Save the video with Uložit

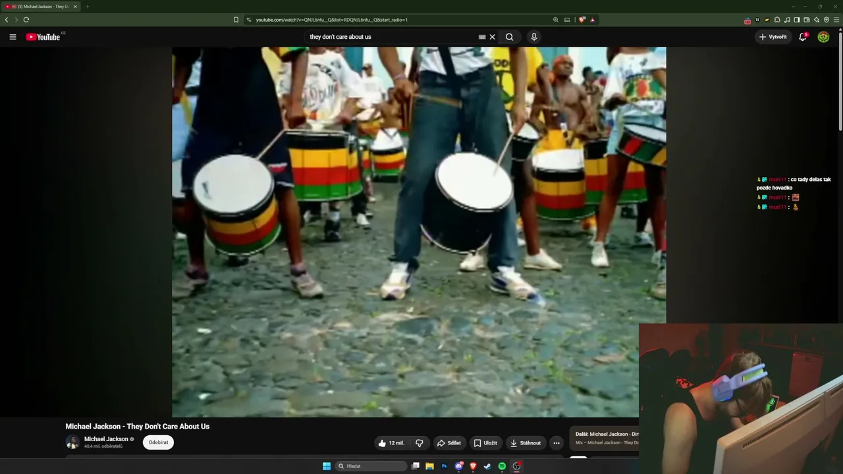point(485,443)
